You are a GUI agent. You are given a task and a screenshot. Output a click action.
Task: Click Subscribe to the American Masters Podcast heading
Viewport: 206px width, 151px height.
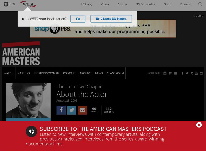pyautogui.click(x=103, y=129)
